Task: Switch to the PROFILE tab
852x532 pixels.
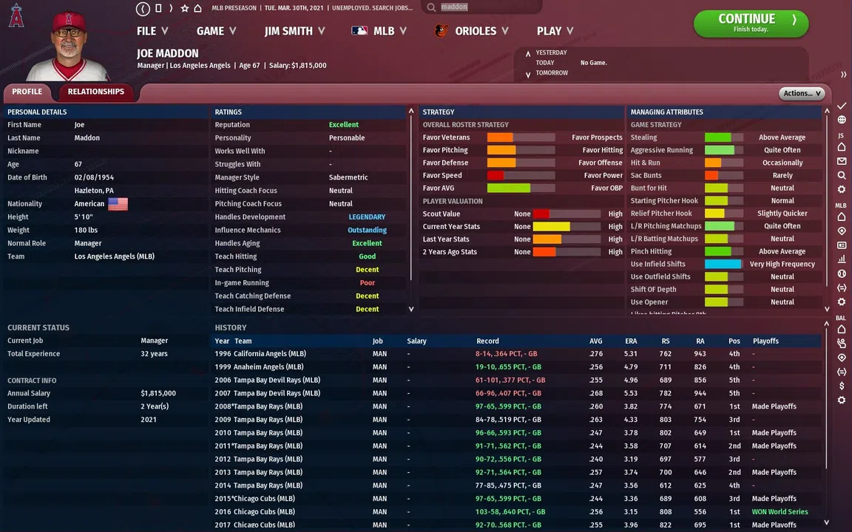Action: (x=27, y=92)
